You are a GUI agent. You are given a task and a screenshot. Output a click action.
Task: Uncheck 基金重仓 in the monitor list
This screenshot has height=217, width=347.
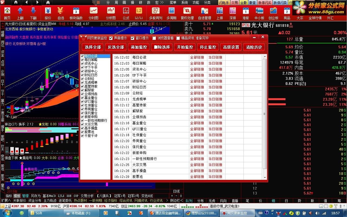[82, 98]
